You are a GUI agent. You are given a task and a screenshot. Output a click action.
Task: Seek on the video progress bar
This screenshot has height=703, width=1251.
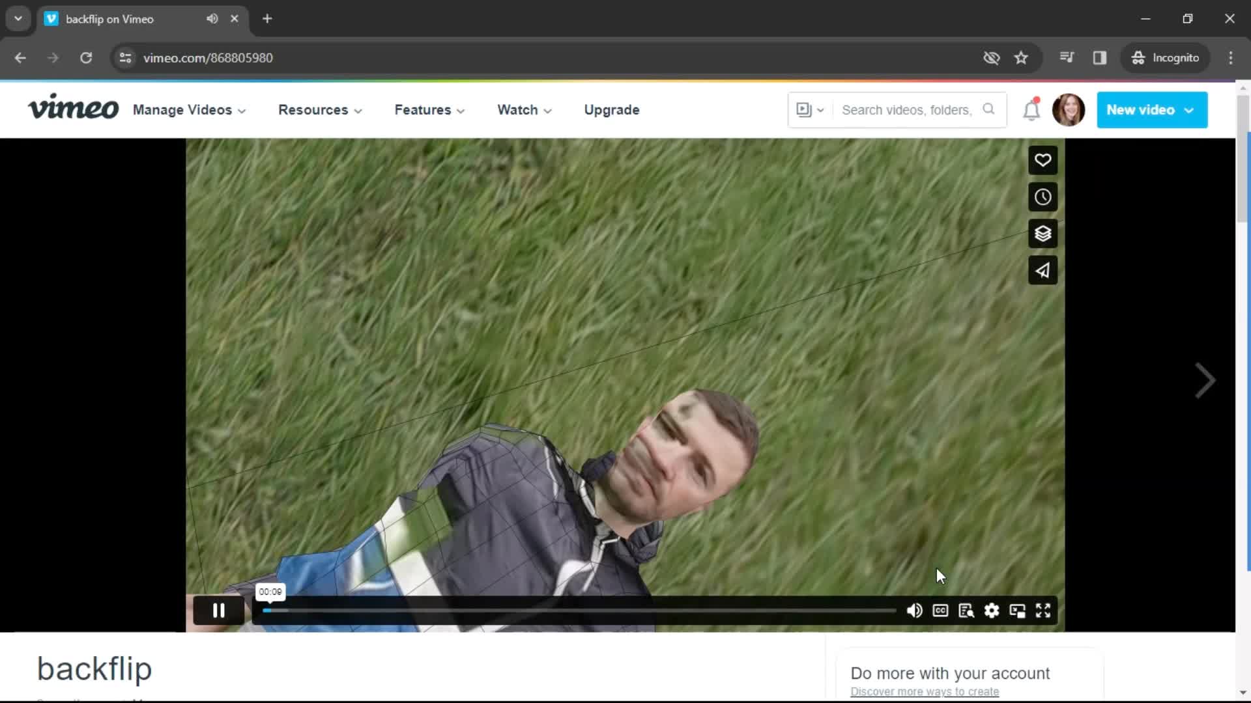(579, 611)
